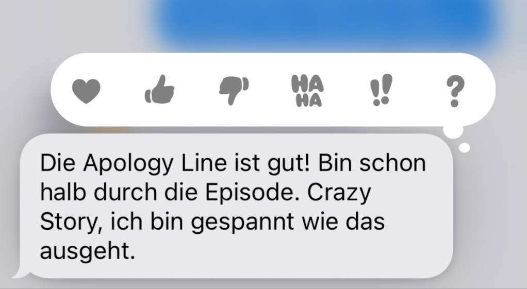Tap the larger circle of the tapback bubble tail
This screenshot has width=527, height=289.
453,131
